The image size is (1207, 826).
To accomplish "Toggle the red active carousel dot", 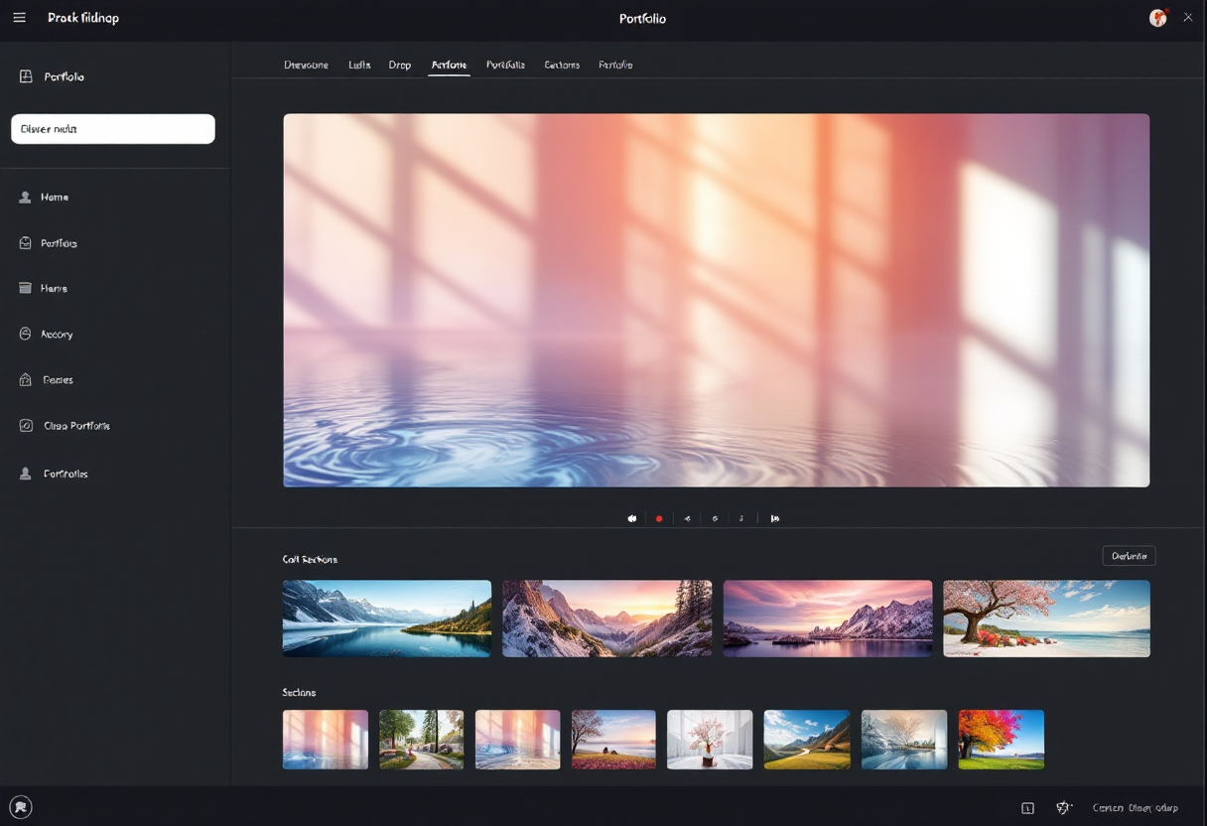I will pos(659,517).
